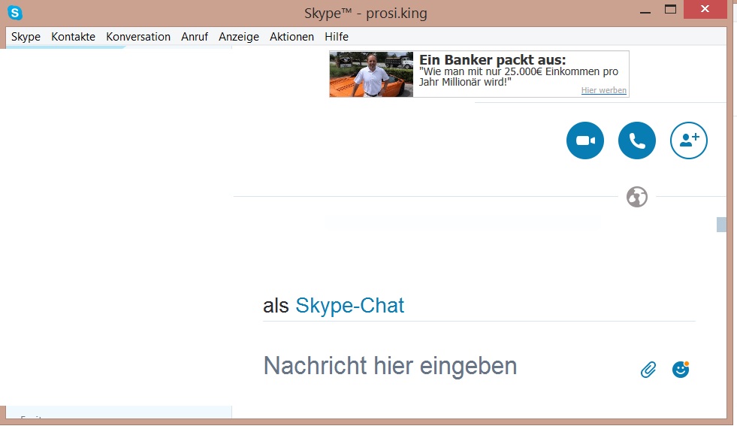The image size is (737, 429).
Task: Open the Konversation menu
Action: coord(138,37)
